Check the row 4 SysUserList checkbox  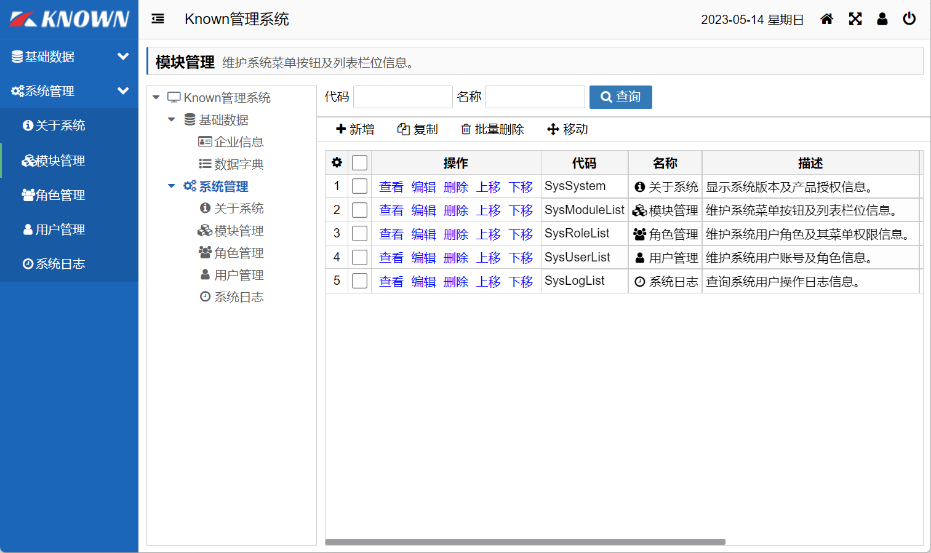click(359, 258)
